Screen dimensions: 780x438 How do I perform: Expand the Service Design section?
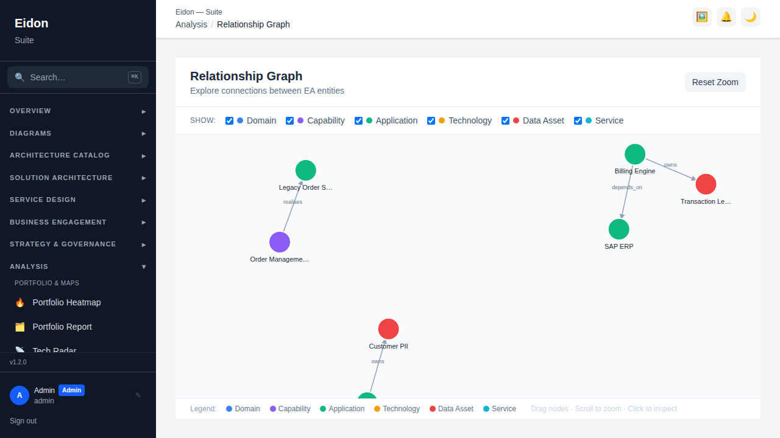tap(78, 200)
